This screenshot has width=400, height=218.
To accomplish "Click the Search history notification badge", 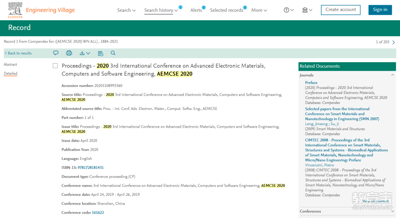I will (x=180, y=7).
